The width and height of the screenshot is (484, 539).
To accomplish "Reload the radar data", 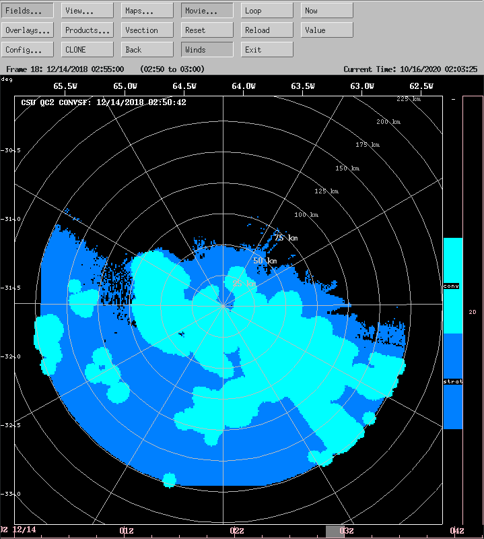I will 267,30.
